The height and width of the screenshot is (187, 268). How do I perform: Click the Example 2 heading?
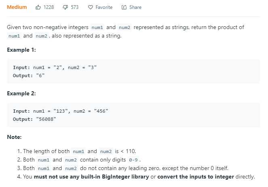click(x=21, y=93)
